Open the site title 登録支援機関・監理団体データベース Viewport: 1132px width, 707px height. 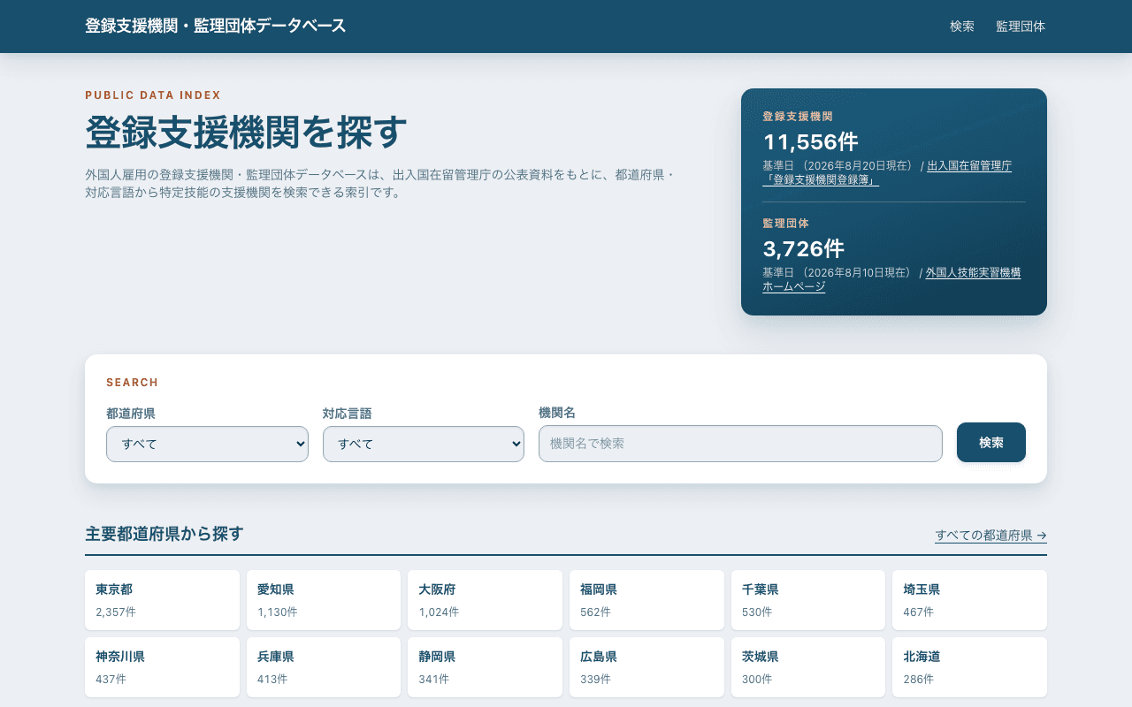pyautogui.click(x=216, y=27)
